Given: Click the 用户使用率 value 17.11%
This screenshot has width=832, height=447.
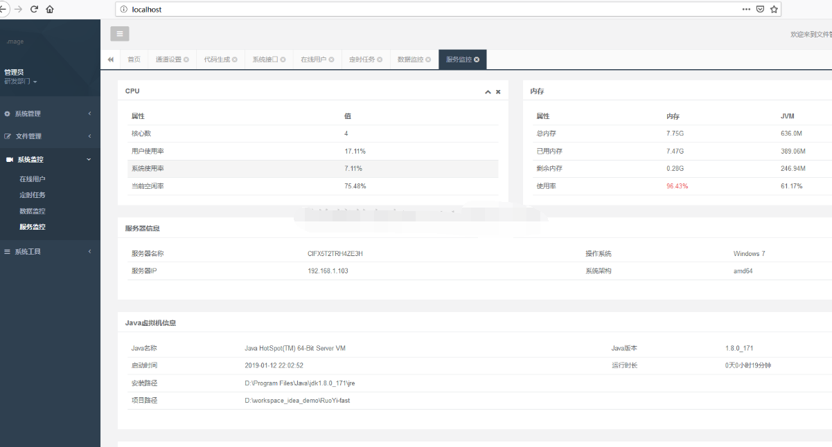Looking at the screenshot, I should click(x=355, y=151).
